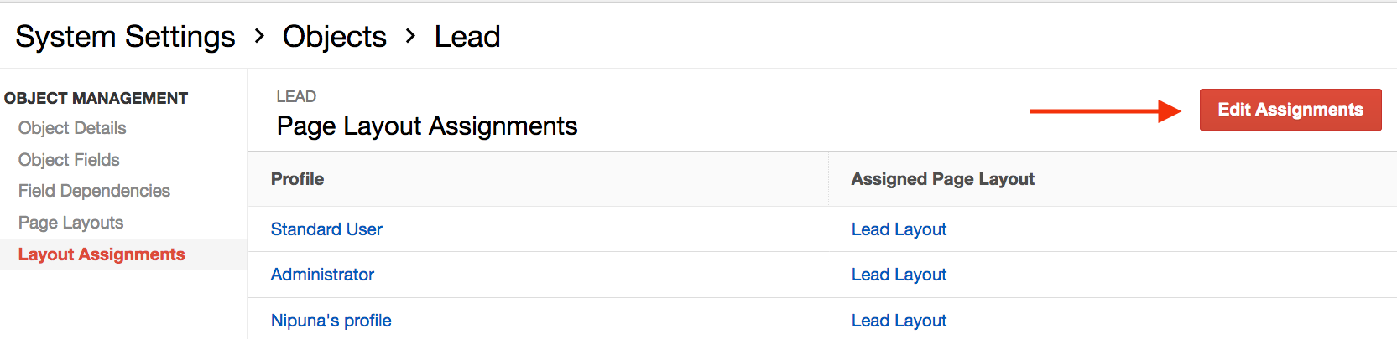
Task: Open Object Details in sidebar
Action: [x=72, y=128]
